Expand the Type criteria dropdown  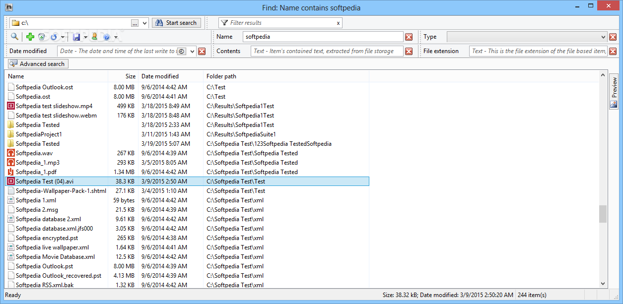tap(604, 37)
